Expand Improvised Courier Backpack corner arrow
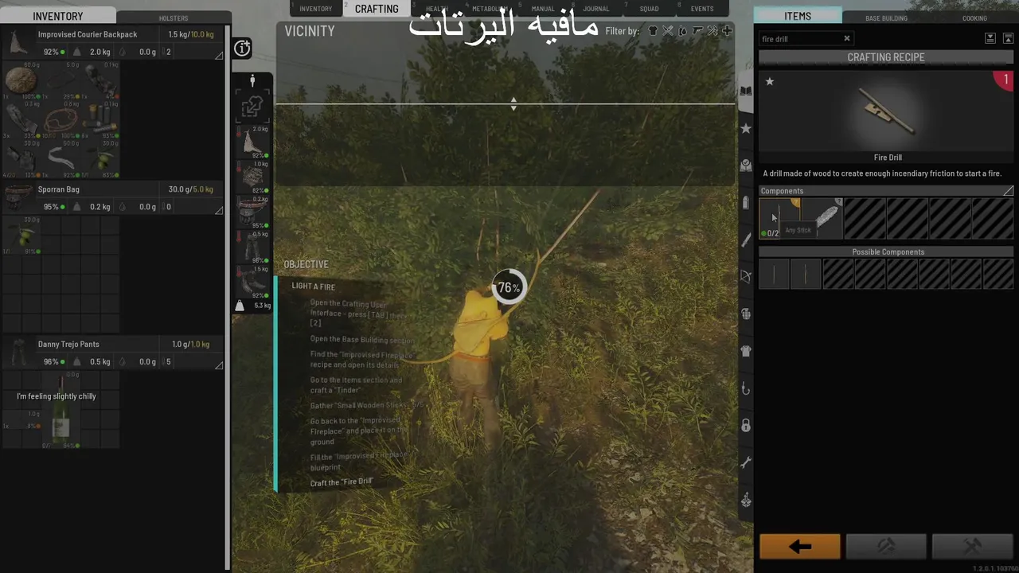The image size is (1019, 573). click(219, 55)
